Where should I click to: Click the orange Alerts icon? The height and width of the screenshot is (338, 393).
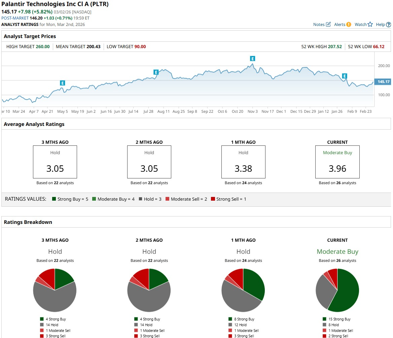point(349,24)
